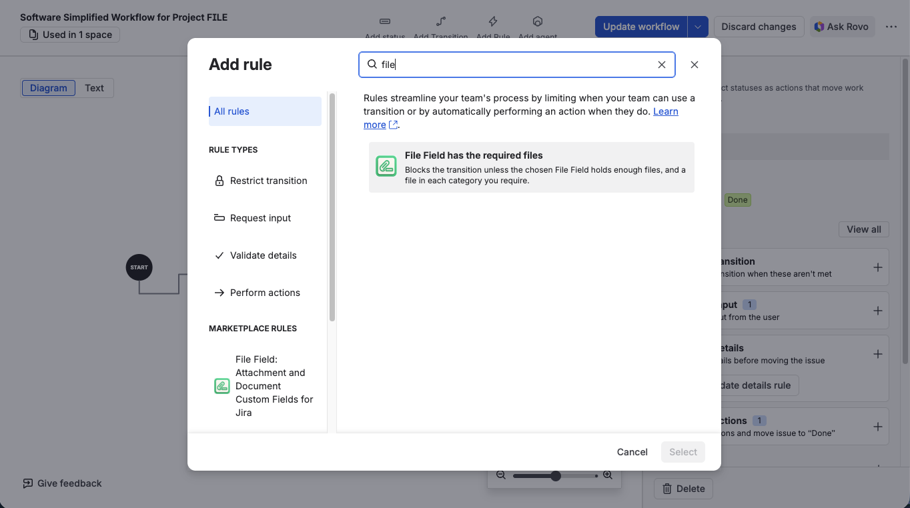This screenshot has width=910, height=508.
Task: Select All rules in the sidebar
Action: (265, 111)
